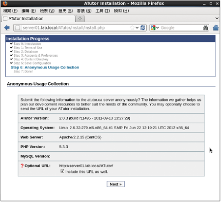Screen dimensions: 221x202
Task: Click the Operating System Linux value
Action: point(124,128)
